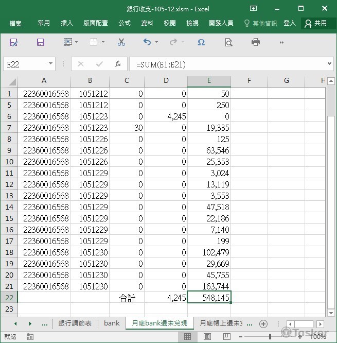Click the borders icon in the toolbar
This screenshot has height=343, width=337.
(93, 42)
